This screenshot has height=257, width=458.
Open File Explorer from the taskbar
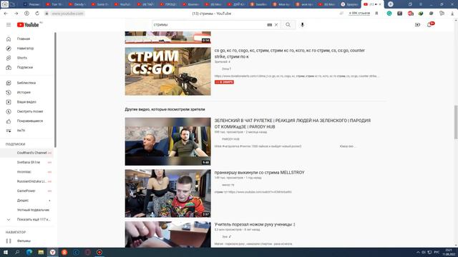click(41, 252)
